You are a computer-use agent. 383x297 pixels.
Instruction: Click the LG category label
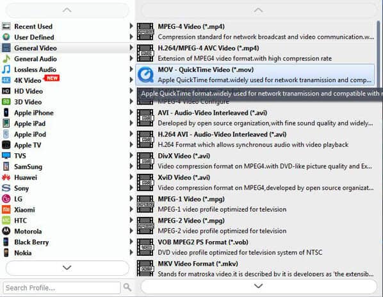(19, 199)
